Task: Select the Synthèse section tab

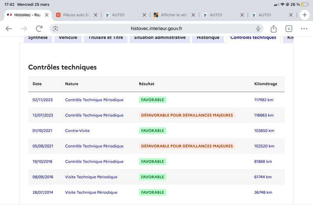Action: tap(38, 38)
